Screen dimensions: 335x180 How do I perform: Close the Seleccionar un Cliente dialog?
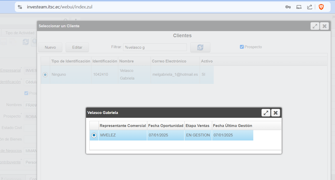pyautogui.click(x=324, y=26)
